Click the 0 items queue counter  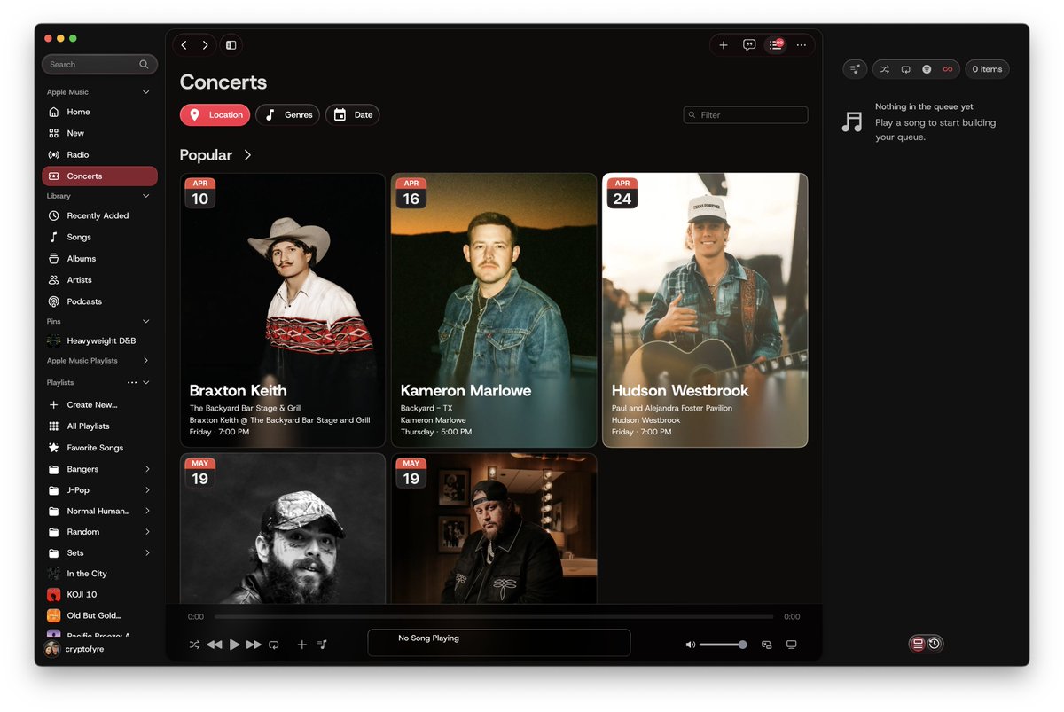987,69
